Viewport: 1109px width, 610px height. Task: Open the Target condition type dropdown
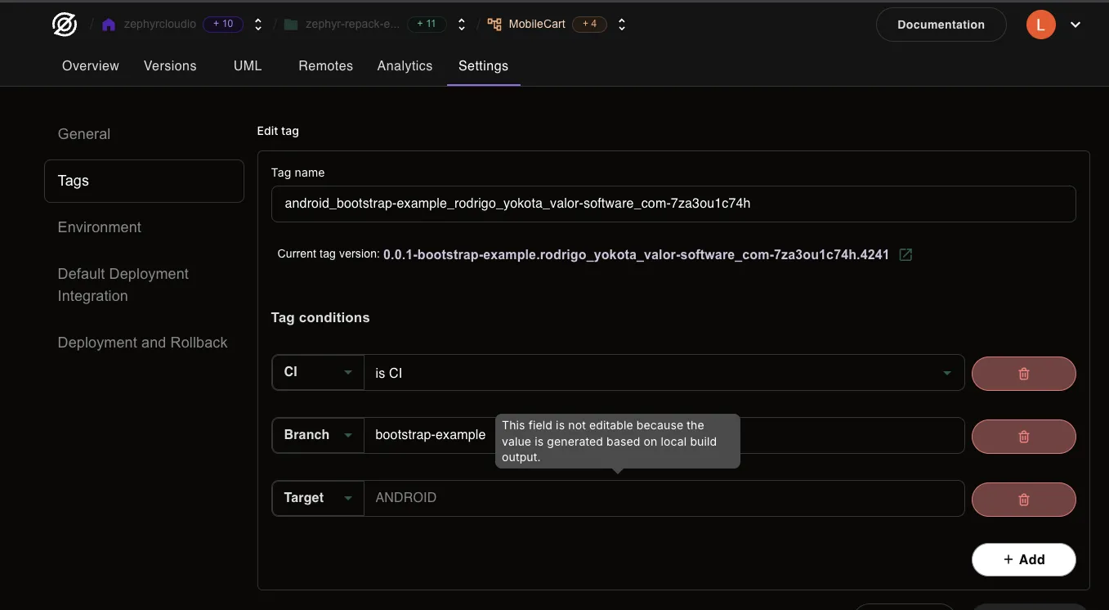(317, 498)
